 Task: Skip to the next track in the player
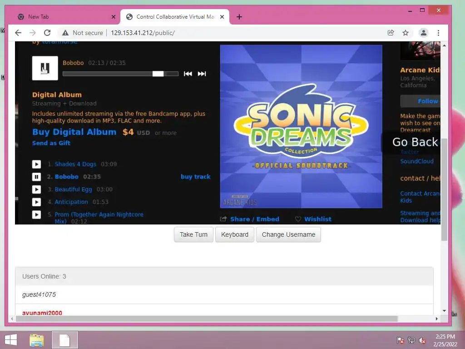pos(202,74)
